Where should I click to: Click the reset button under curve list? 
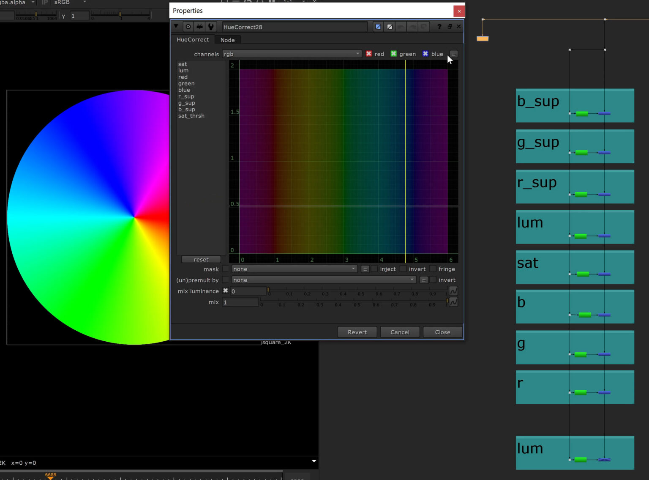(x=201, y=260)
